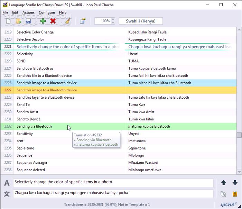Select the row 'SEND'
The width and height of the screenshot is (242, 209).
[119, 61]
